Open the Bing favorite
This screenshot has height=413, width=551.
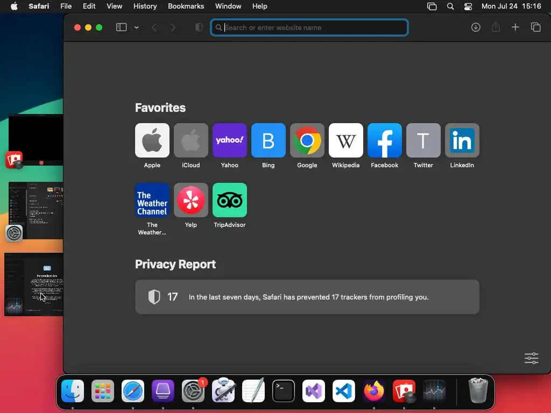(x=268, y=140)
